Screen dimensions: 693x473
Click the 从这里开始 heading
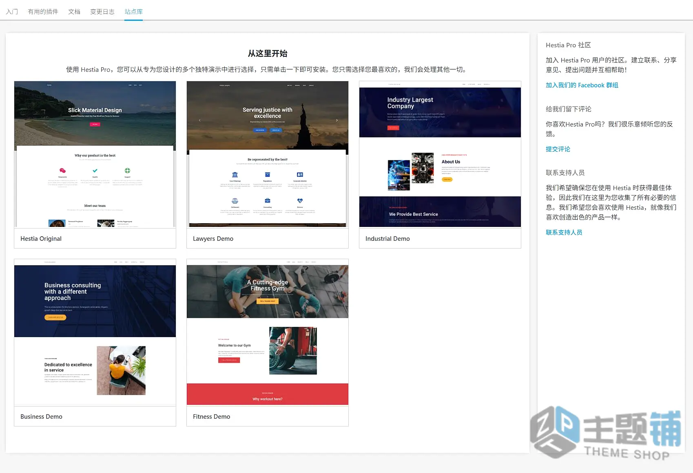point(268,53)
